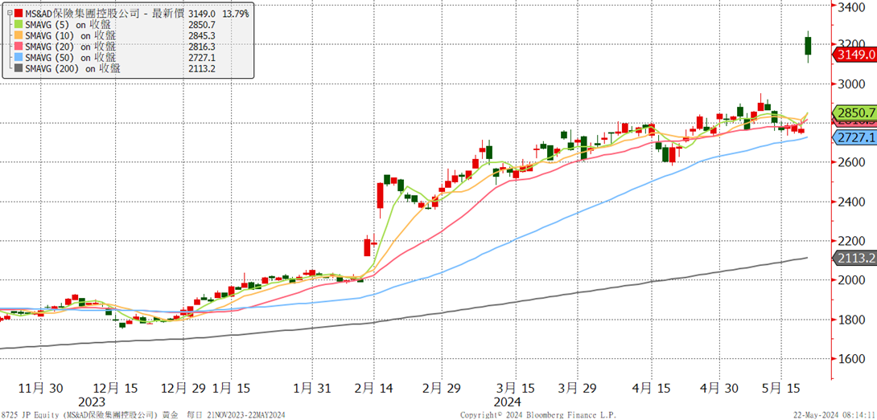Click the 2845.3 value in legend
The height and width of the screenshot is (420, 877).
[202, 36]
